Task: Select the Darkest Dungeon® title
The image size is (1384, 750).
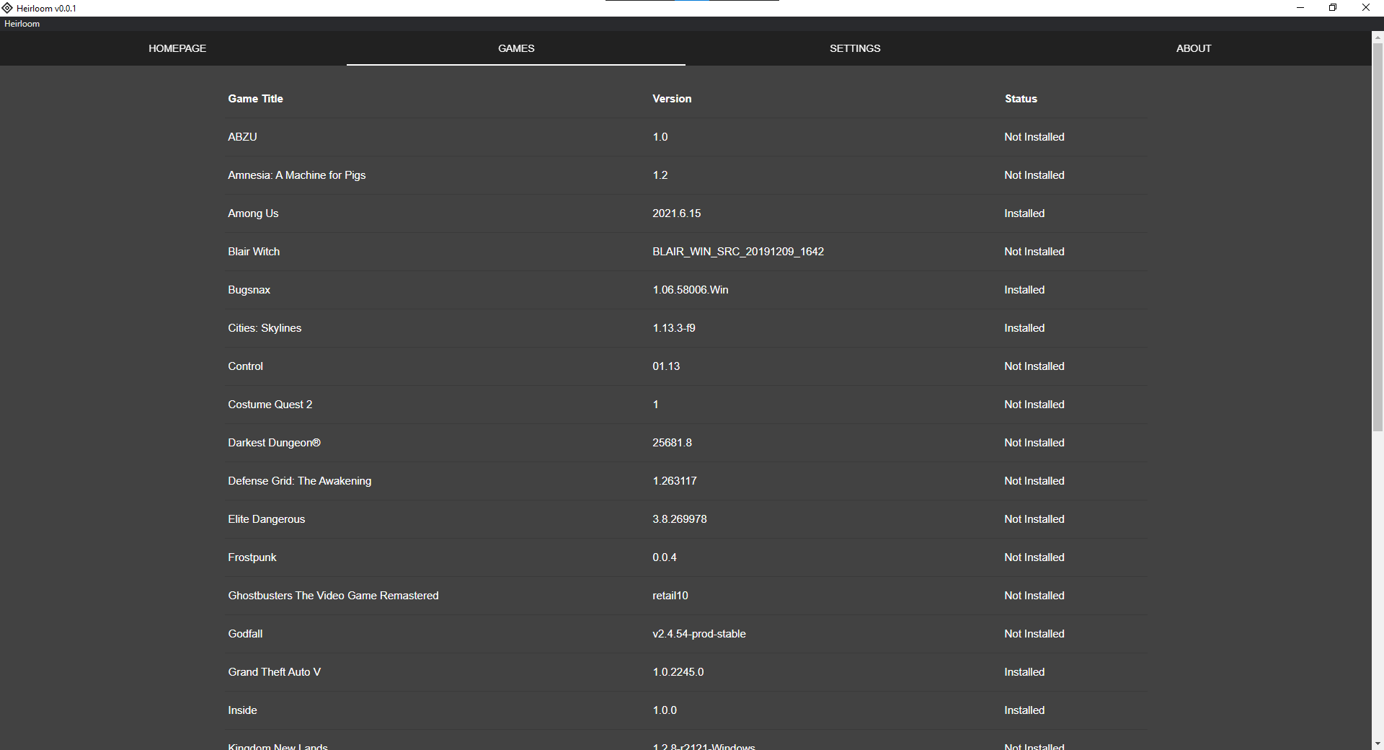Action: pyautogui.click(x=274, y=443)
